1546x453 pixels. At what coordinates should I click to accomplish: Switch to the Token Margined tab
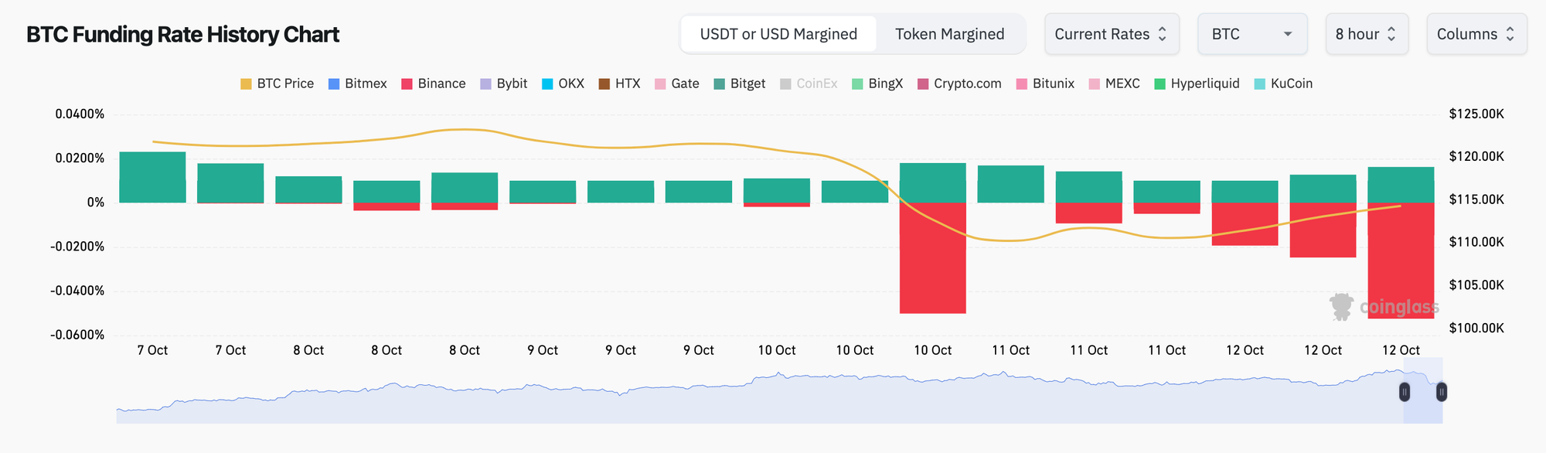coord(949,34)
